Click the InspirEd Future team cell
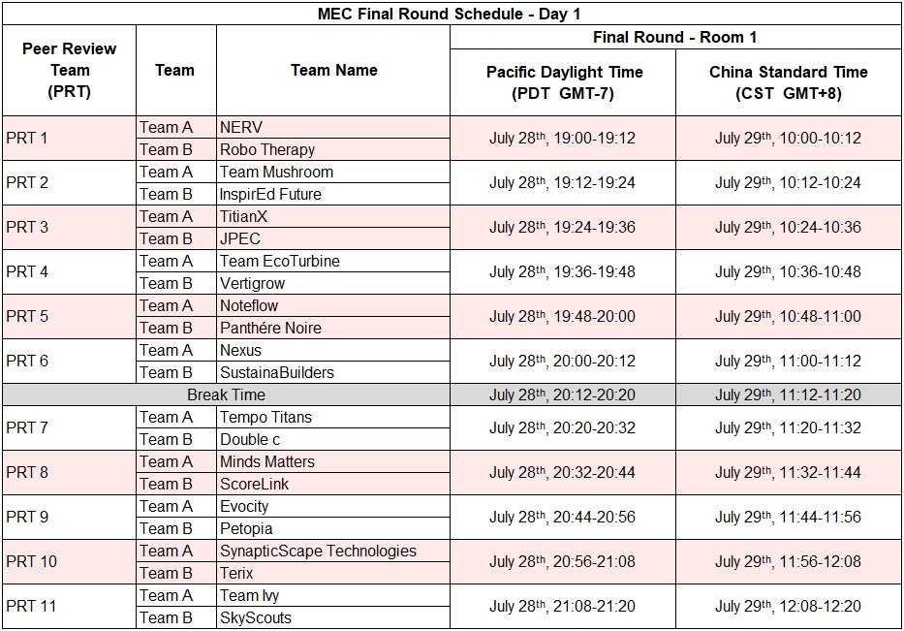The height and width of the screenshot is (631, 904). tap(270, 194)
